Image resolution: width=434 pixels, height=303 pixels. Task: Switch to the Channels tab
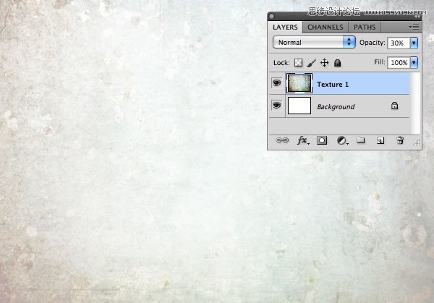325,27
